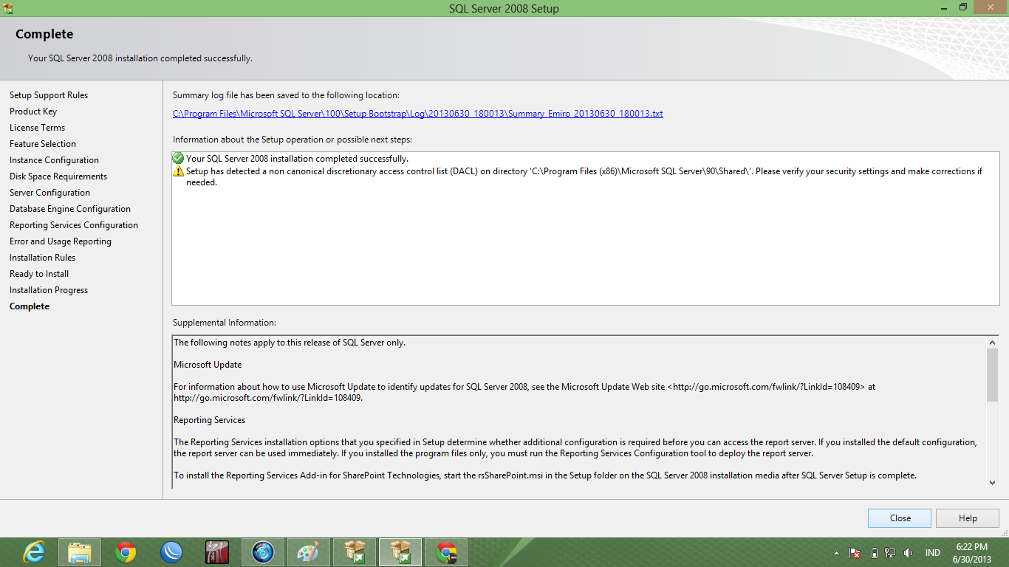The height and width of the screenshot is (567, 1009).
Task: Click the Help button
Action: pos(968,518)
